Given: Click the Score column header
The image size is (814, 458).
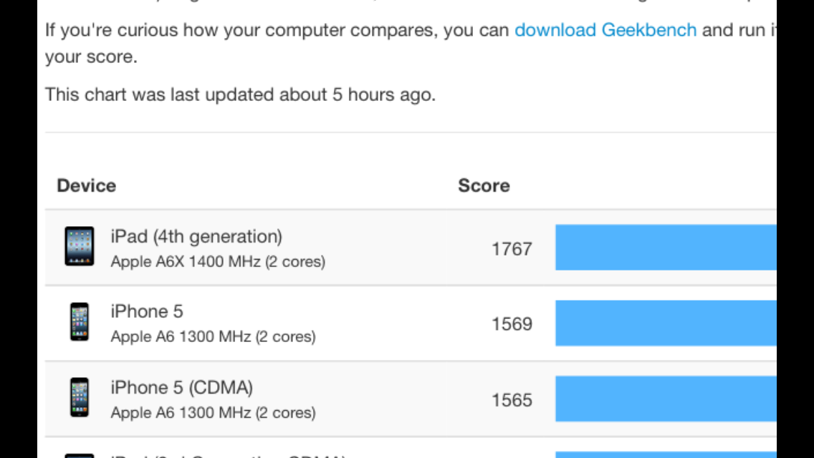Looking at the screenshot, I should coord(484,185).
